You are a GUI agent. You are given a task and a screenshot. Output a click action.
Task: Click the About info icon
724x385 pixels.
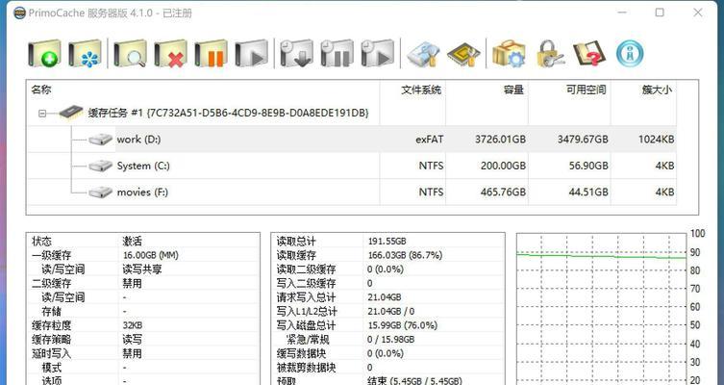click(x=630, y=54)
